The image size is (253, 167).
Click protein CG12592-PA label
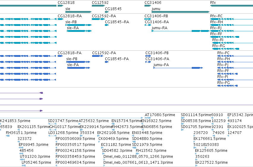tap(104, 53)
